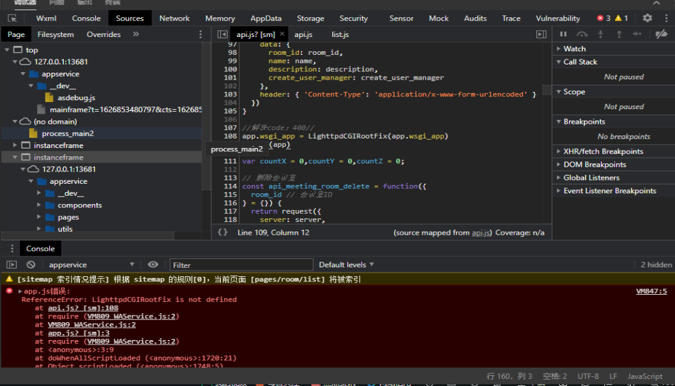
Task: Open the AppData tab
Action: coord(266,18)
